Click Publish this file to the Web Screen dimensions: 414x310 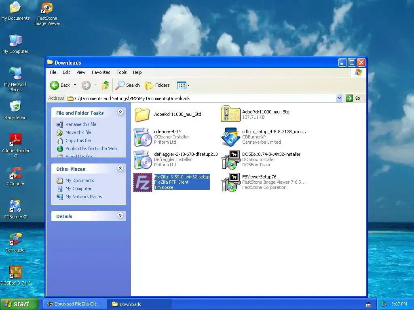[91, 149]
